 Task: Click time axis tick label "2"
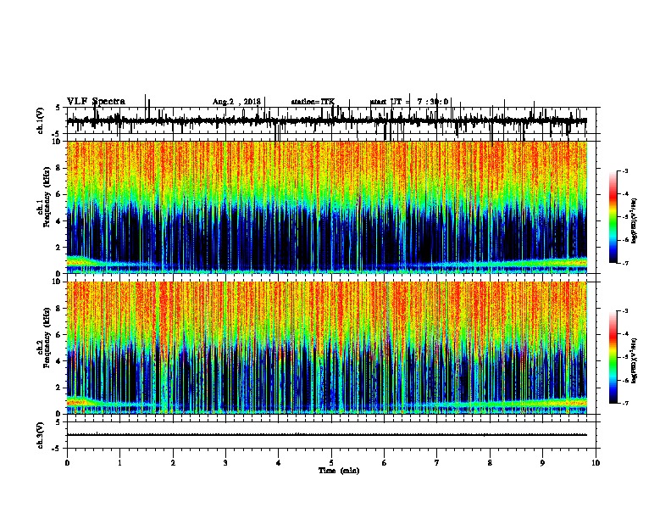tap(173, 463)
